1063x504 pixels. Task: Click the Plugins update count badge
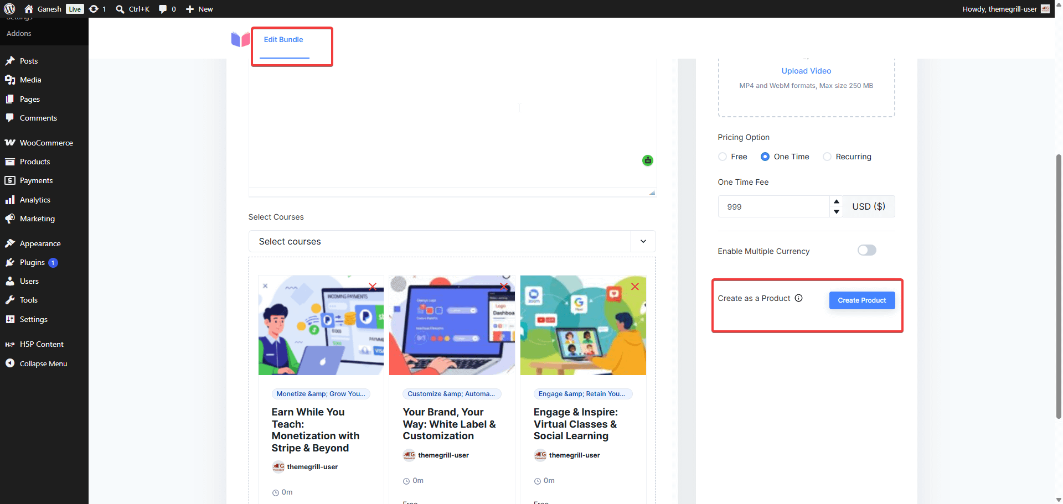[53, 263]
